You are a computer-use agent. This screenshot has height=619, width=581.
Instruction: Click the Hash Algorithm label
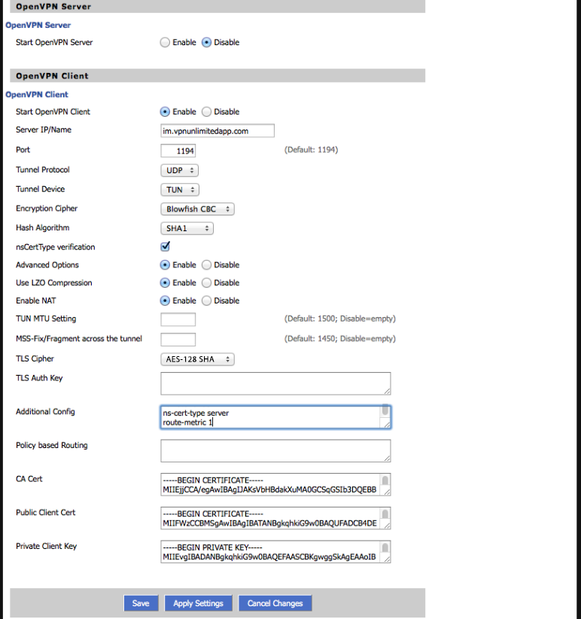43,227
